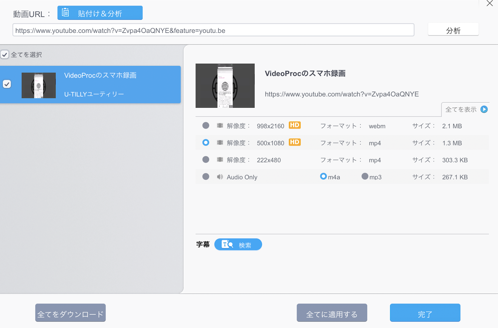The height and width of the screenshot is (328, 498).
Task: Toggle the 全てを選択 checkbox
Action: coord(4,55)
